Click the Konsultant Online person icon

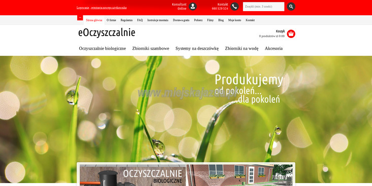193,7
